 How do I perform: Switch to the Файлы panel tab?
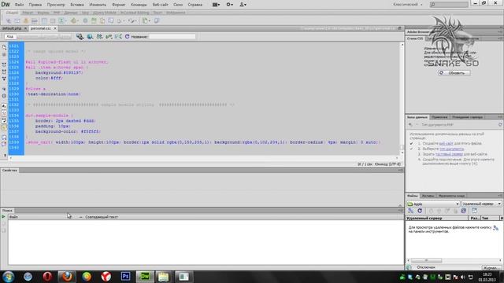point(413,196)
